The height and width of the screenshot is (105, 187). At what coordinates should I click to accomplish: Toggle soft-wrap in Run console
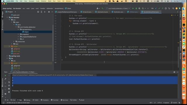[x=9, y=82]
